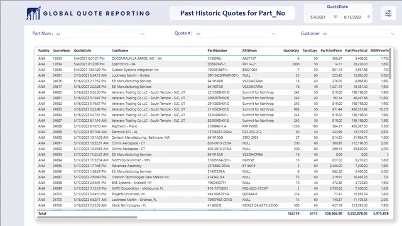Select quote date 5/17/2023 9:10:10 AM

pos(90,126)
